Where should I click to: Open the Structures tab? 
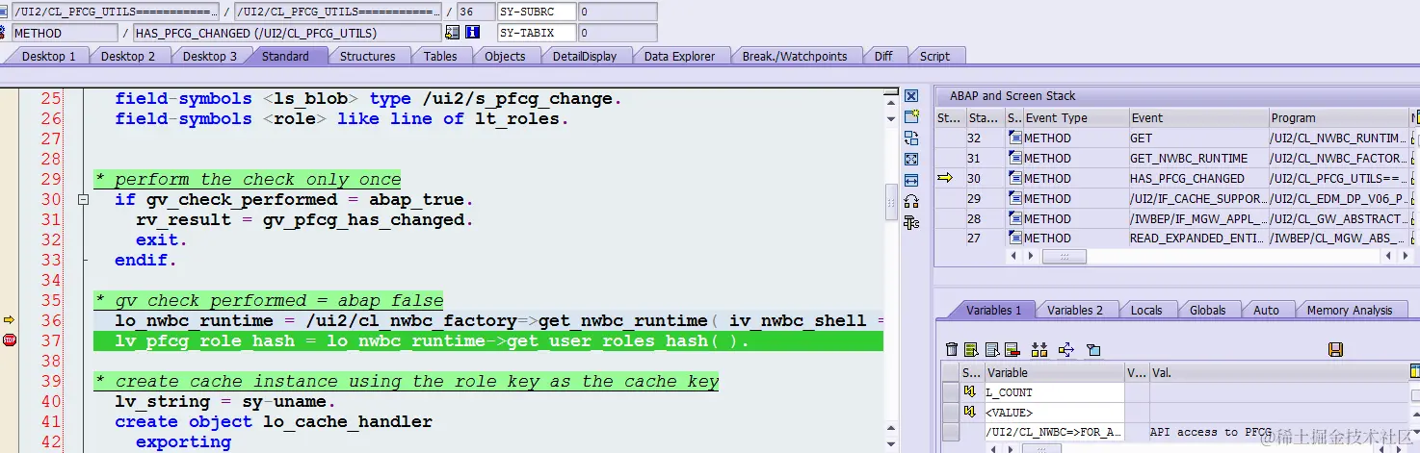point(367,56)
